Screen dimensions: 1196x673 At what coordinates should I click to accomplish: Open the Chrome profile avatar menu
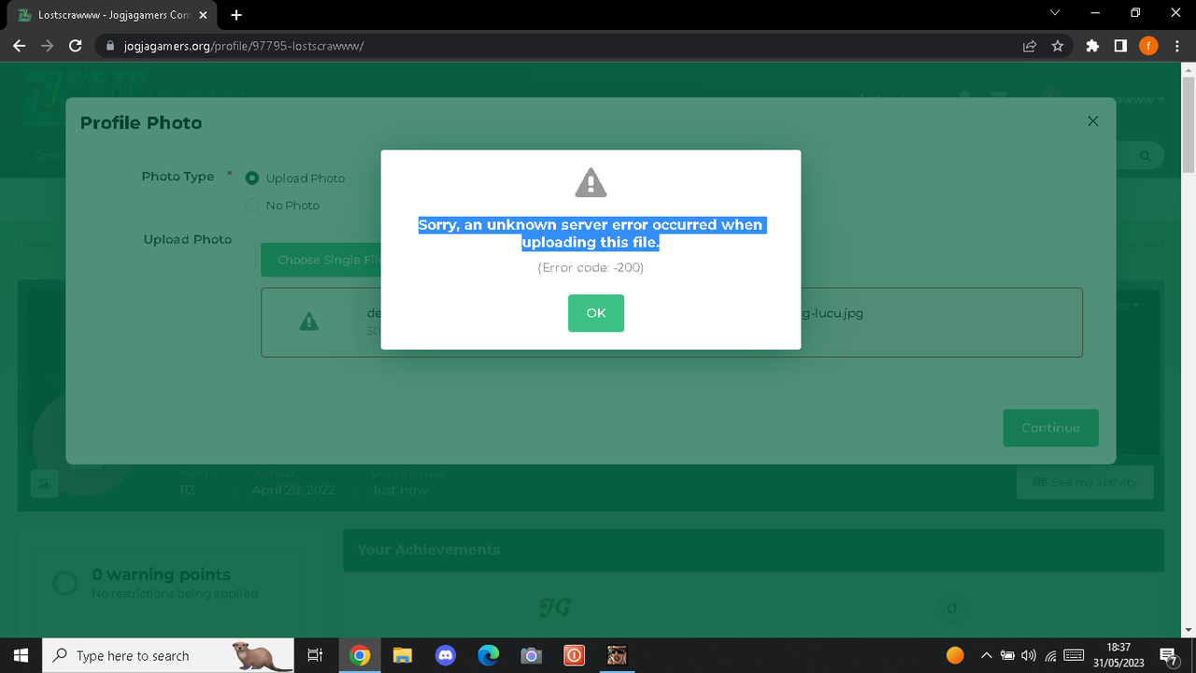(x=1148, y=46)
